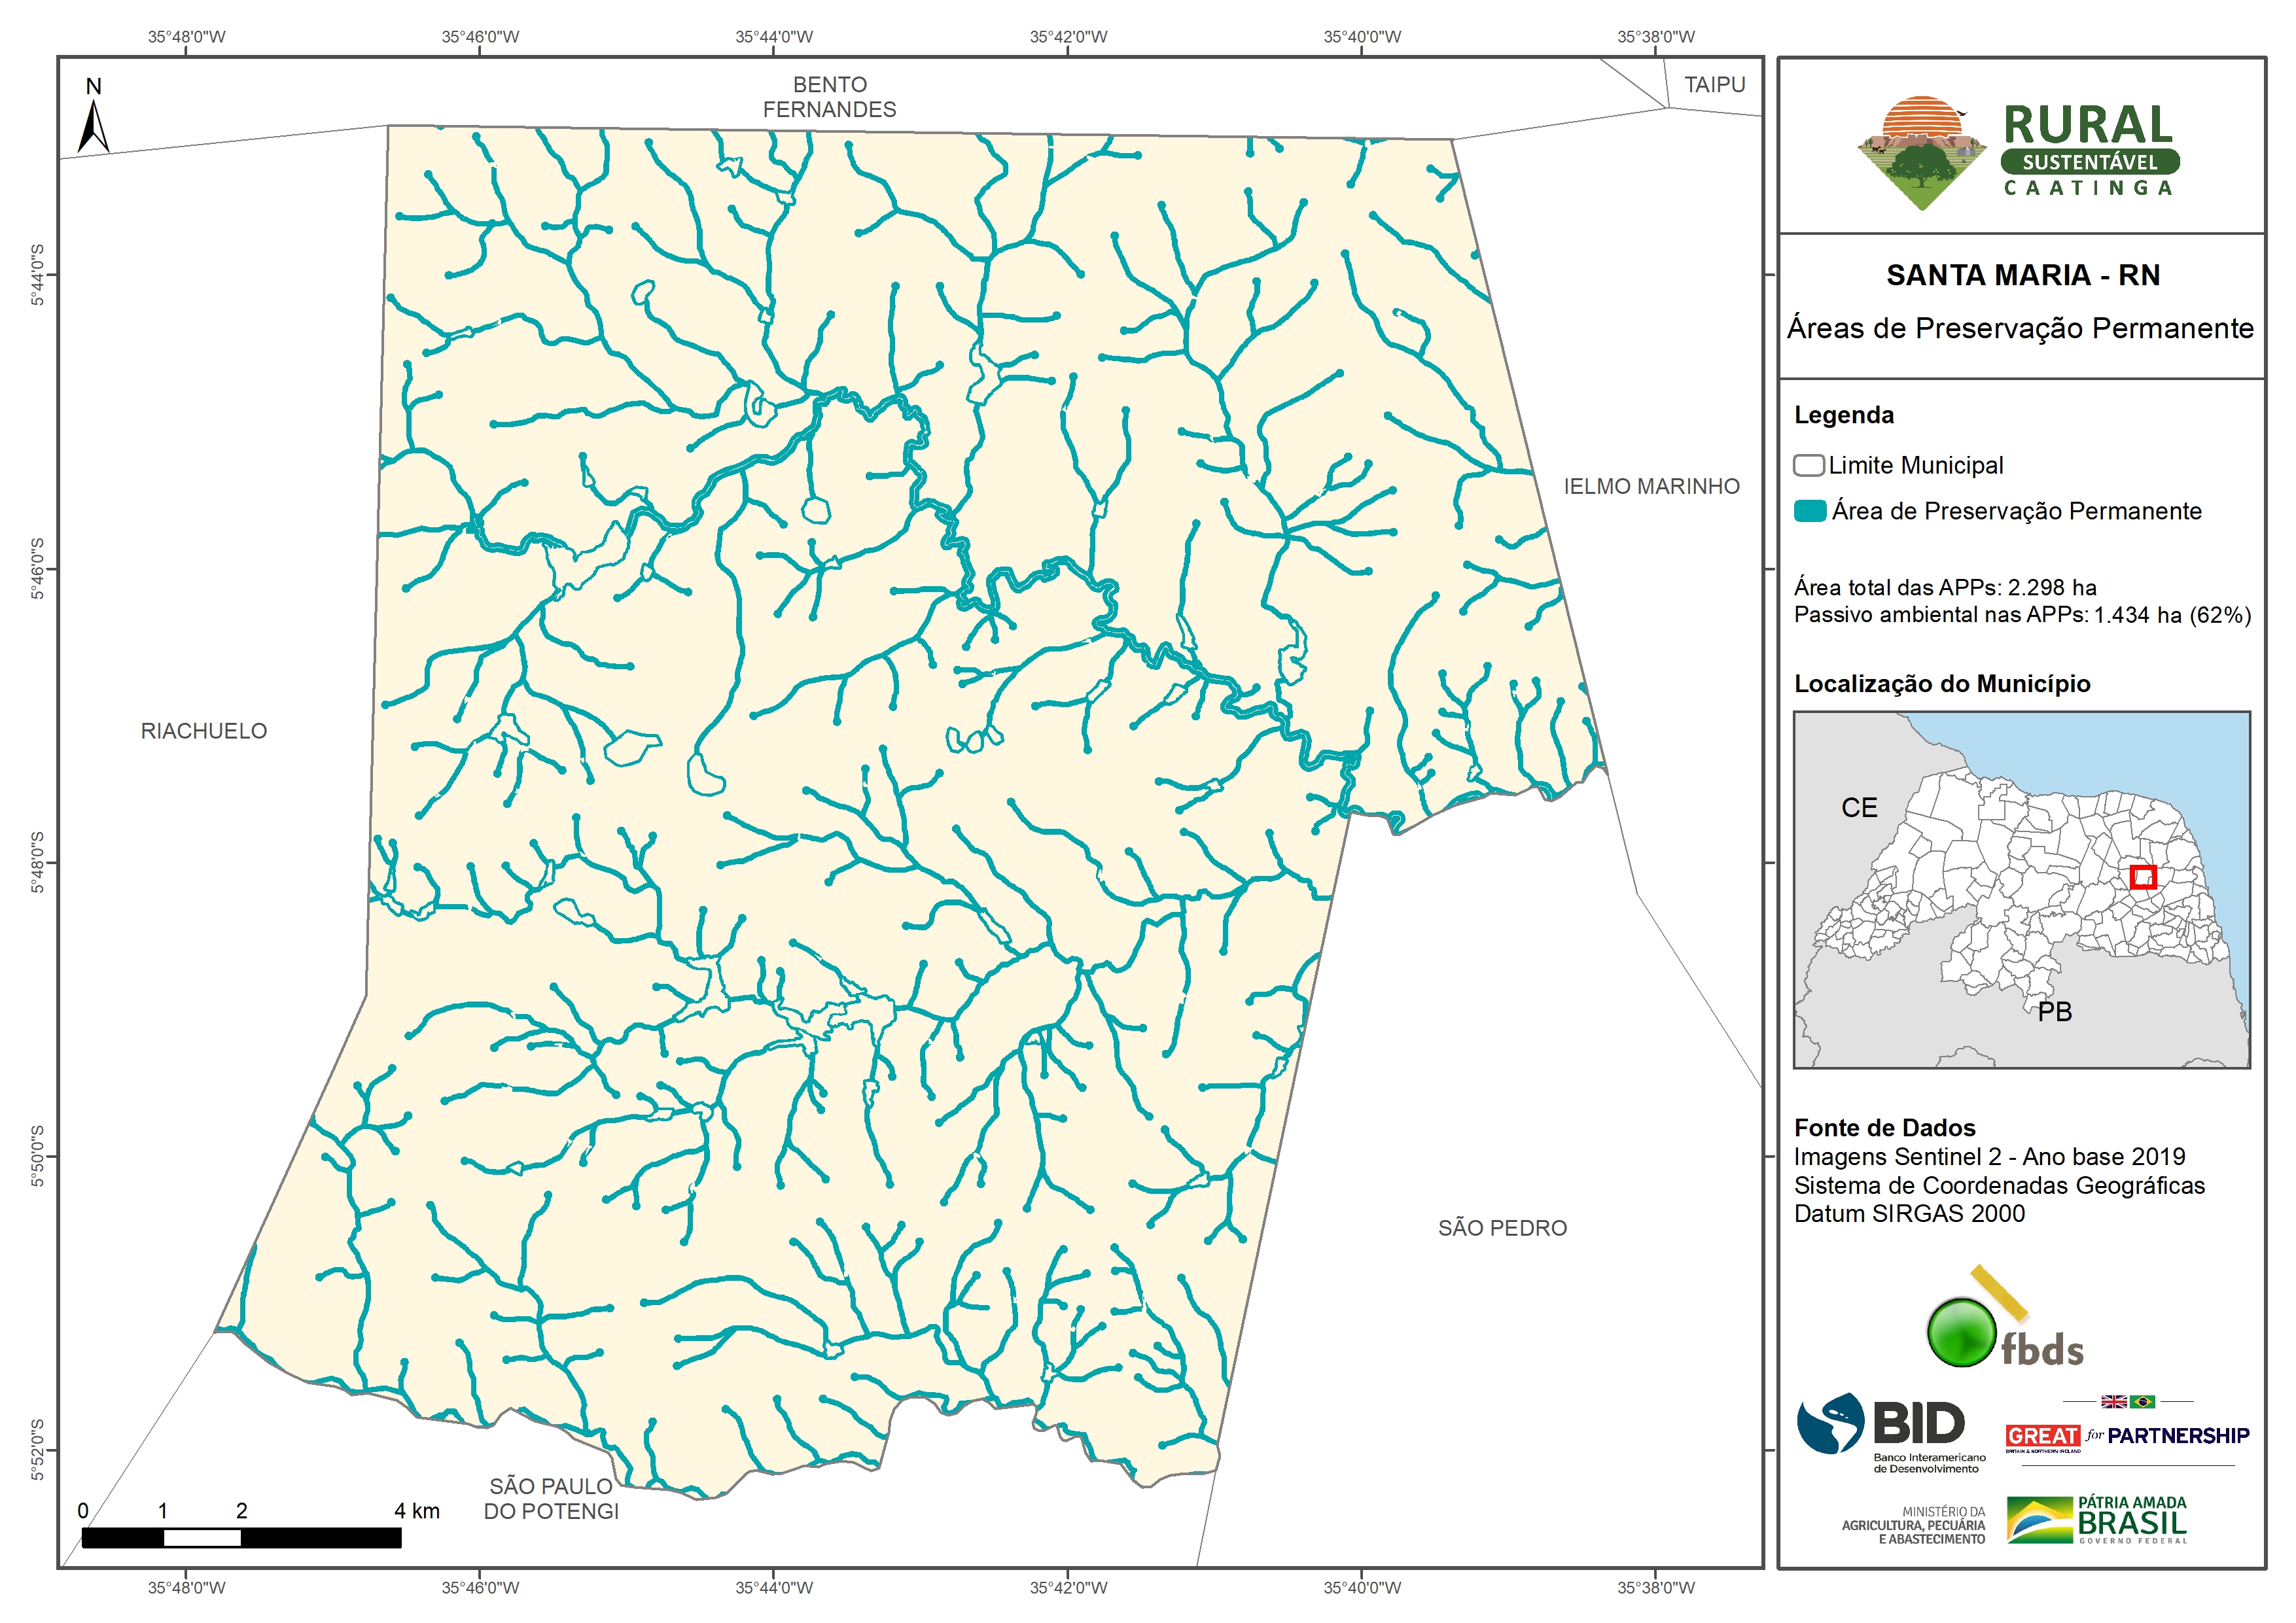Image resolution: width=2296 pixels, height=1623 pixels.
Task: Click the Limite Municipal legend symbol
Action: click(x=1808, y=465)
